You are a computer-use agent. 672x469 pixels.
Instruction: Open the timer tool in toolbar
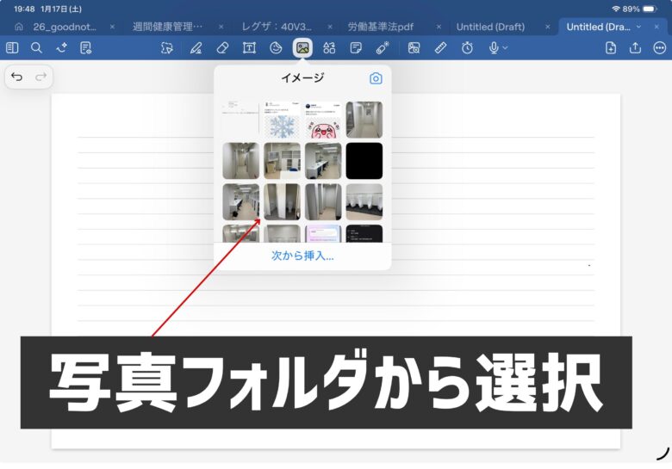[467, 48]
